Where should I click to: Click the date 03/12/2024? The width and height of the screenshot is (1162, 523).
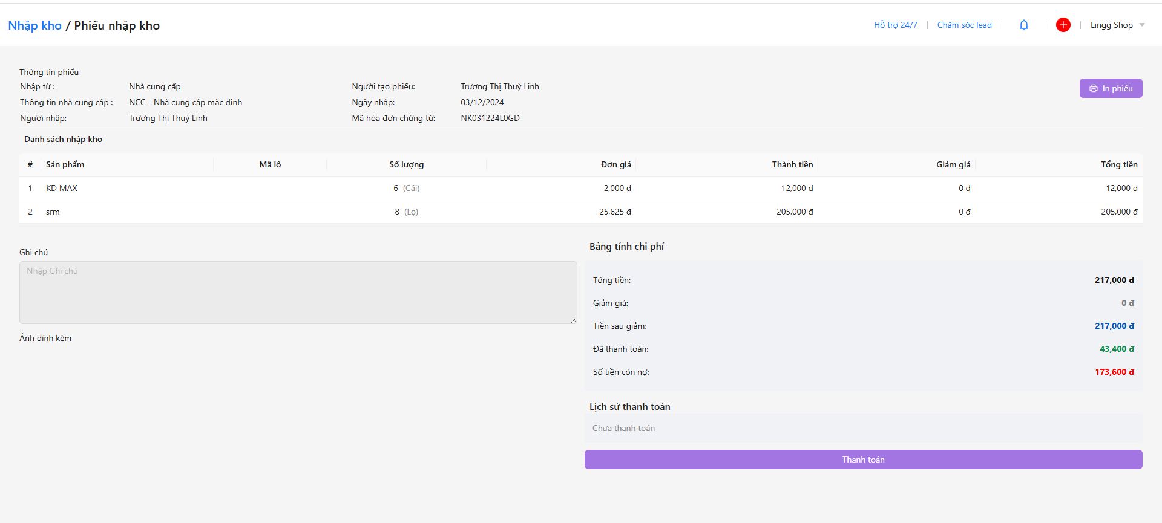(x=482, y=102)
